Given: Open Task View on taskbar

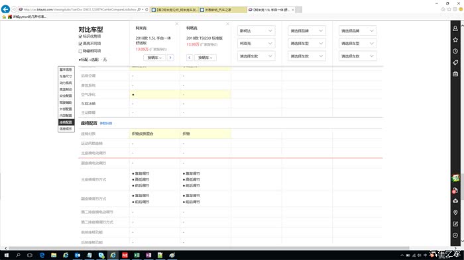Looking at the screenshot, I should pyautogui.click(x=30, y=255).
